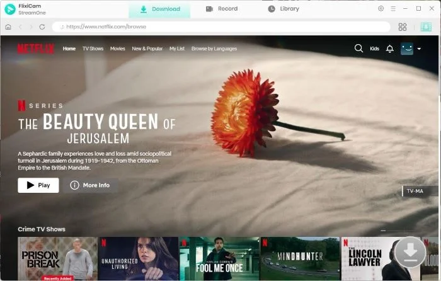Screen dimensions: 441x281
Task: Expand the profile dropdown arrow
Action: (x=419, y=49)
